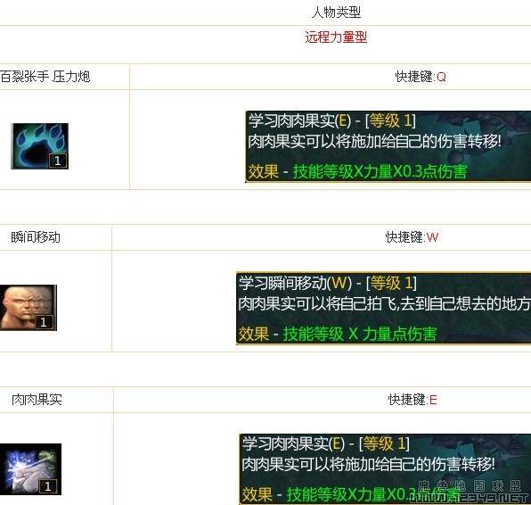Image resolution: width=531 pixels, height=505 pixels.
Task: Click tooltip title 学习瞬间移动(W)
Action: click(295, 283)
